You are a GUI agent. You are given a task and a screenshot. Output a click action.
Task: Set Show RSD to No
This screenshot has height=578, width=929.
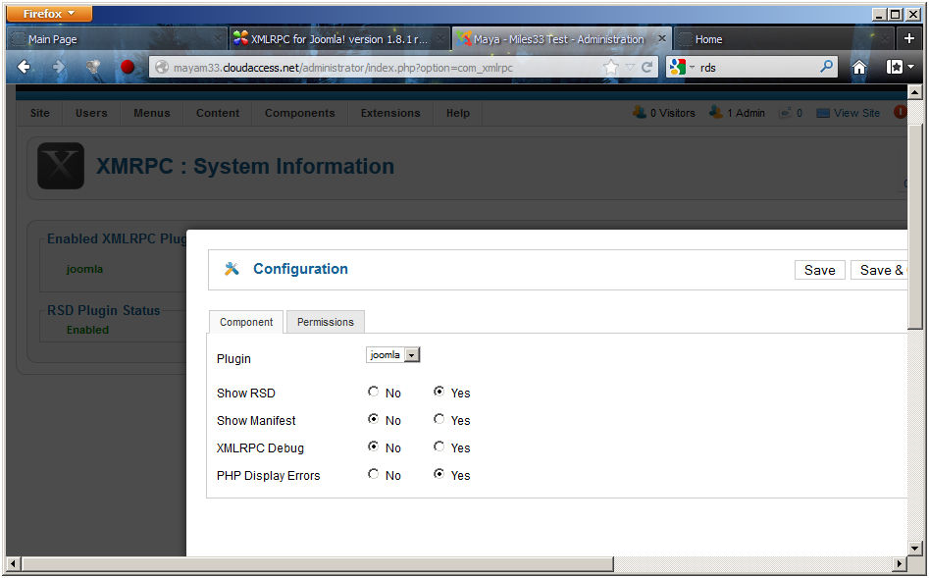(x=373, y=392)
